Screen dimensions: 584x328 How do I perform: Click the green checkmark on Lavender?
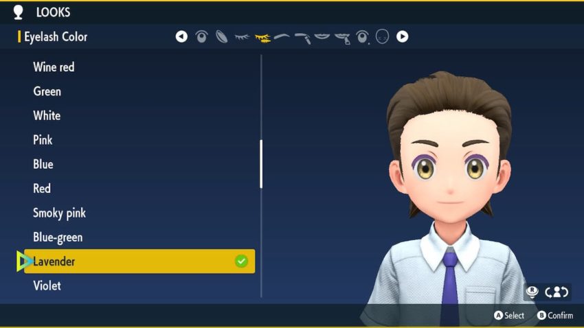click(241, 261)
